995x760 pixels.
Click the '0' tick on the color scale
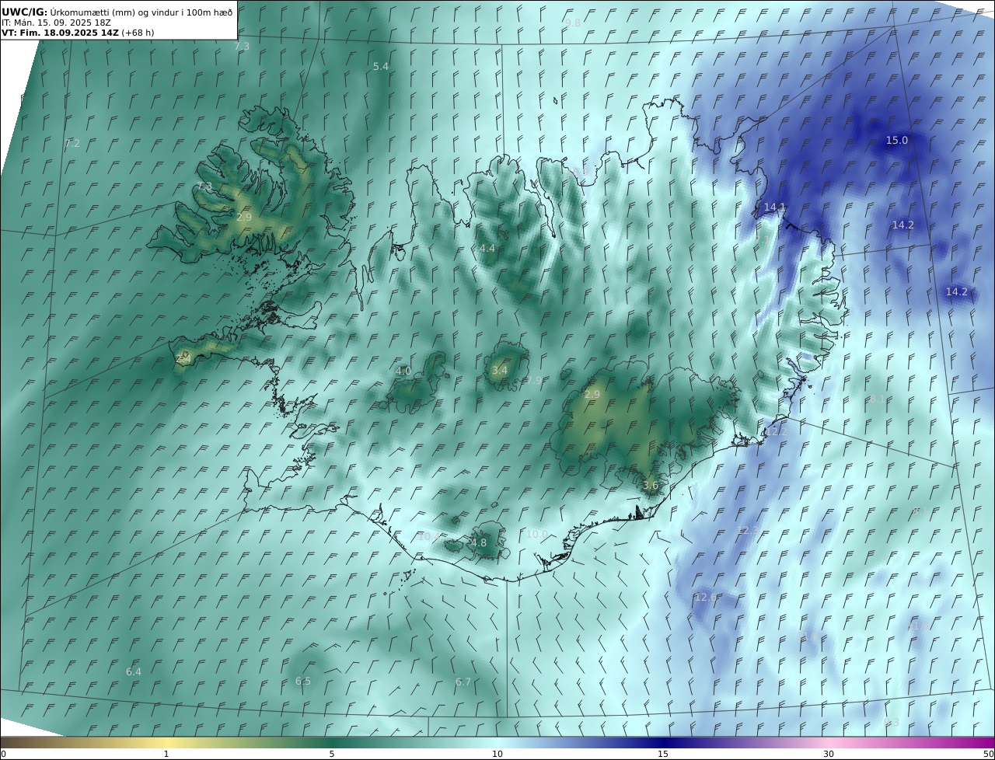pyautogui.click(x=3, y=754)
